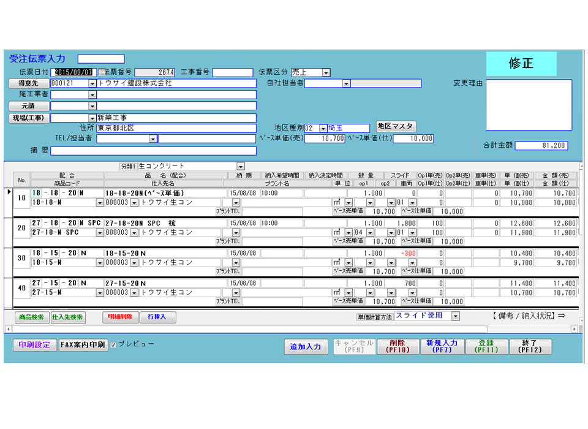Open the calendar picker beside 伝票日付
The image size is (588, 429).
pos(102,72)
